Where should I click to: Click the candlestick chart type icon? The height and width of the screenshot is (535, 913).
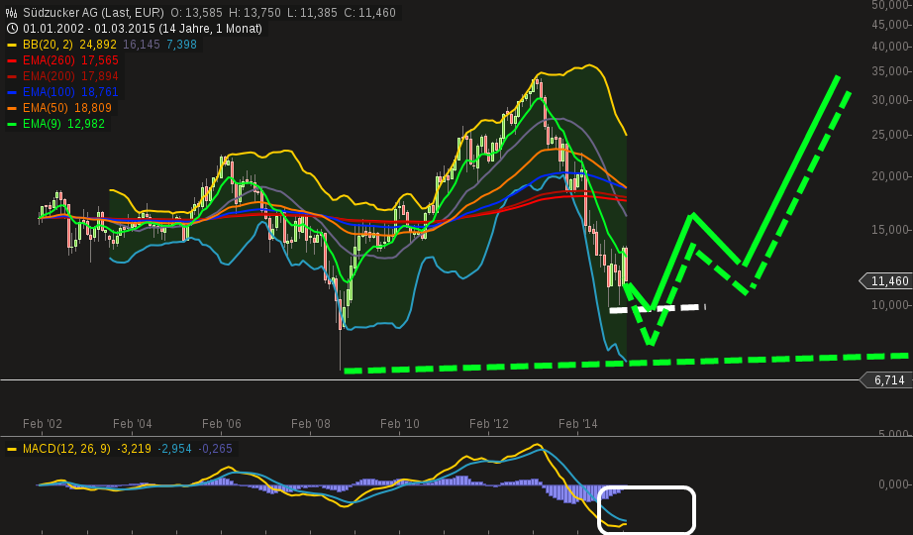coord(11,12)
